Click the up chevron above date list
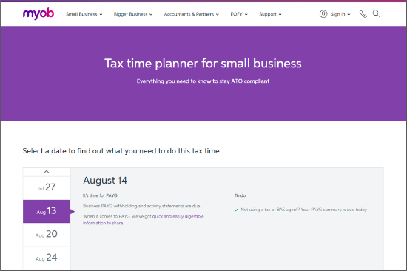Image resolution: width=407 pixels, height=271 pixels. coord(47,172)
